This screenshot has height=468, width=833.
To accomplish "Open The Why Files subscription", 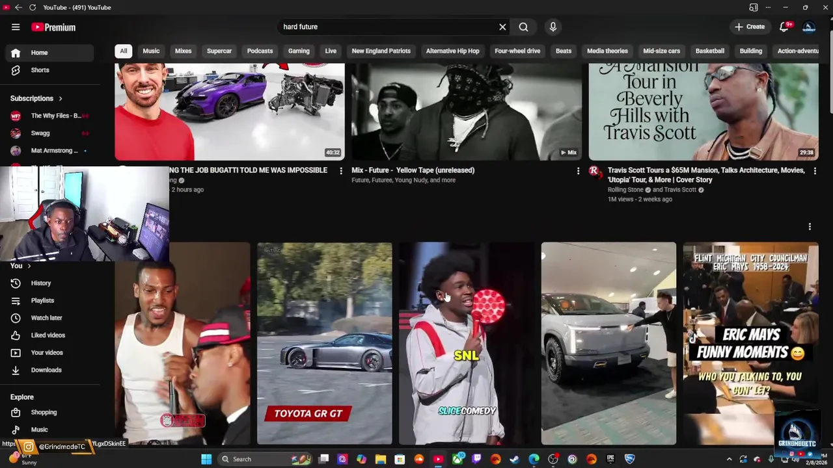I will click(x=49, y=116).
